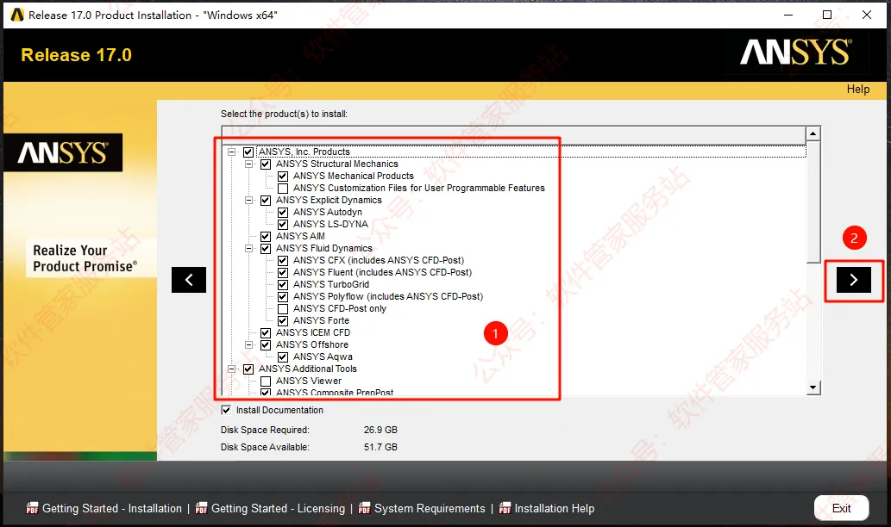Open Getting Started - Installation link
This screenshot has height=527, width=891.
click(112, 508)
